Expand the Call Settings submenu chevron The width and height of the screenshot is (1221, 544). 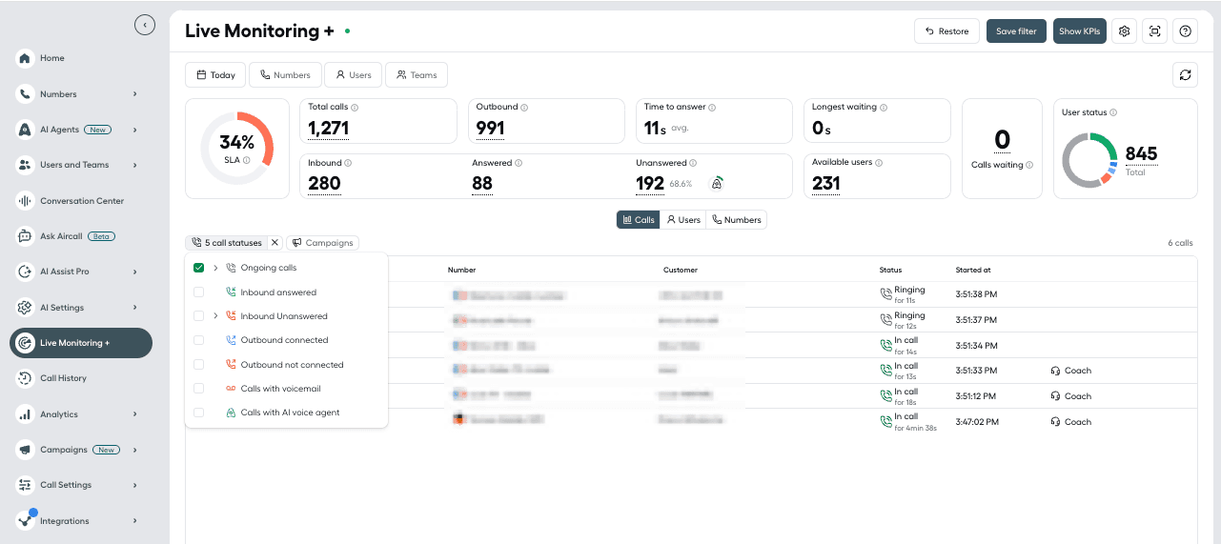(x=134, y=485)
